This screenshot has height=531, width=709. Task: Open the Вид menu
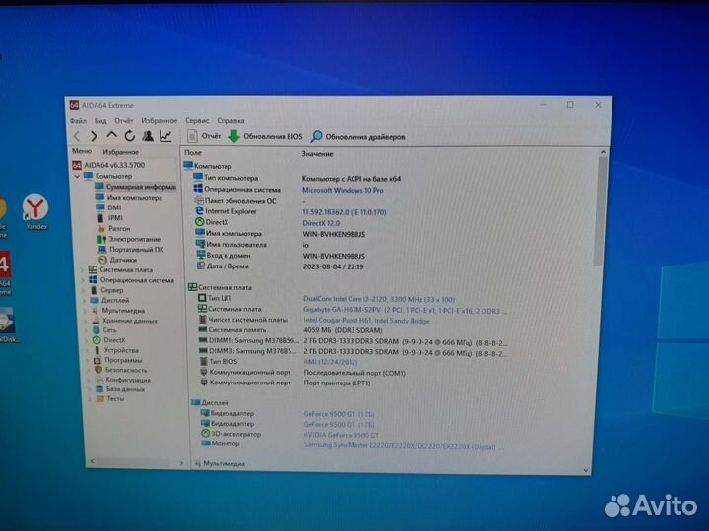point(100,121)
